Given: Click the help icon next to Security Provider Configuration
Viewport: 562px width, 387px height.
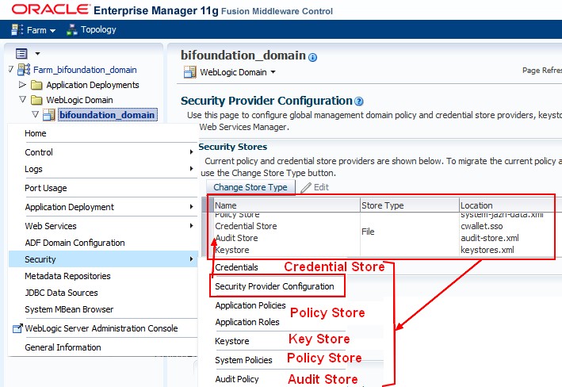Looking at the screenshot, I should [x=359, y=102].
